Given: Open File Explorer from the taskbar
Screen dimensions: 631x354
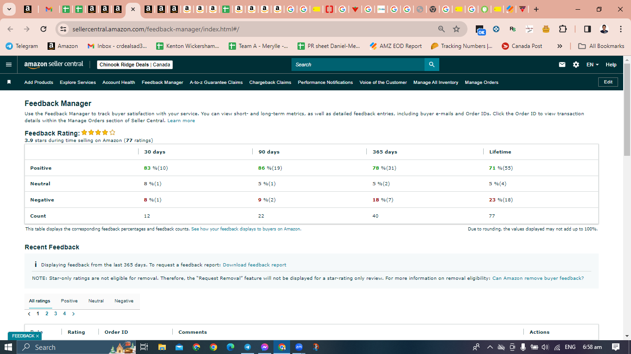Looking at the screenshot, I should [x=162, y=347].
